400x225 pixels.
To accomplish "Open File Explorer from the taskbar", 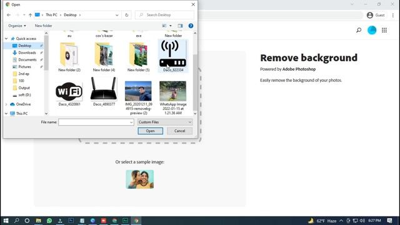I will pyautogui.click(x=38, y=221).
